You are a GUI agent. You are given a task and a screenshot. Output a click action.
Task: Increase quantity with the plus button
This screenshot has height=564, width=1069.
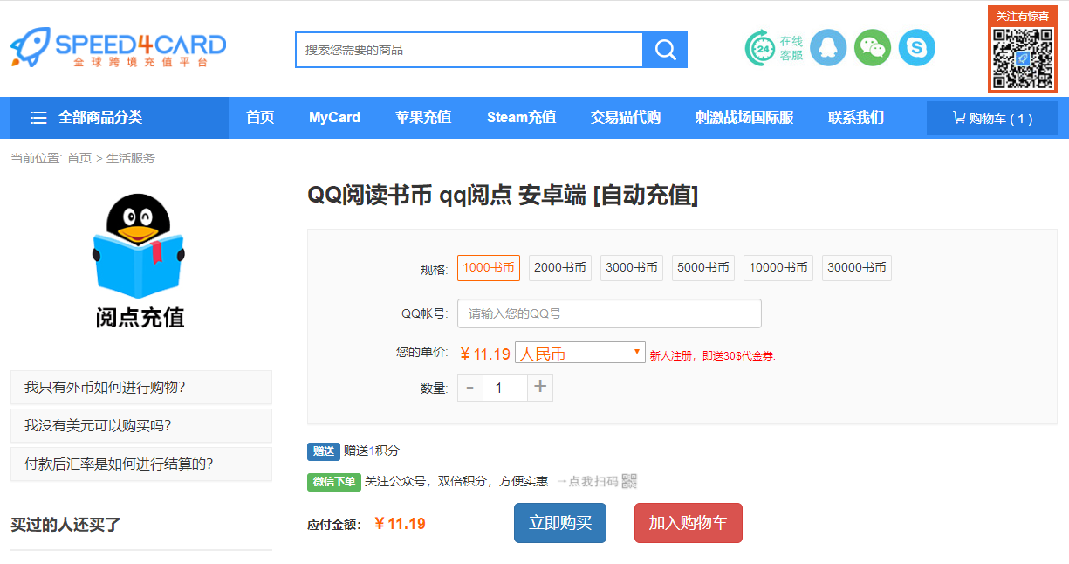point(540,388)
